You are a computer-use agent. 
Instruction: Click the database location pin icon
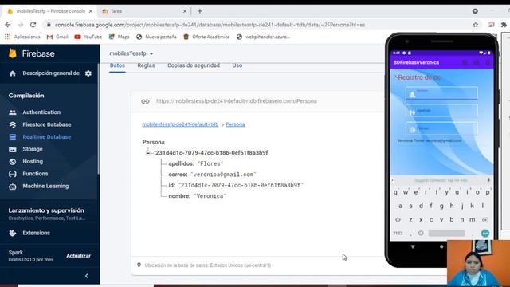pyautogui.click(x=139, y=265)
